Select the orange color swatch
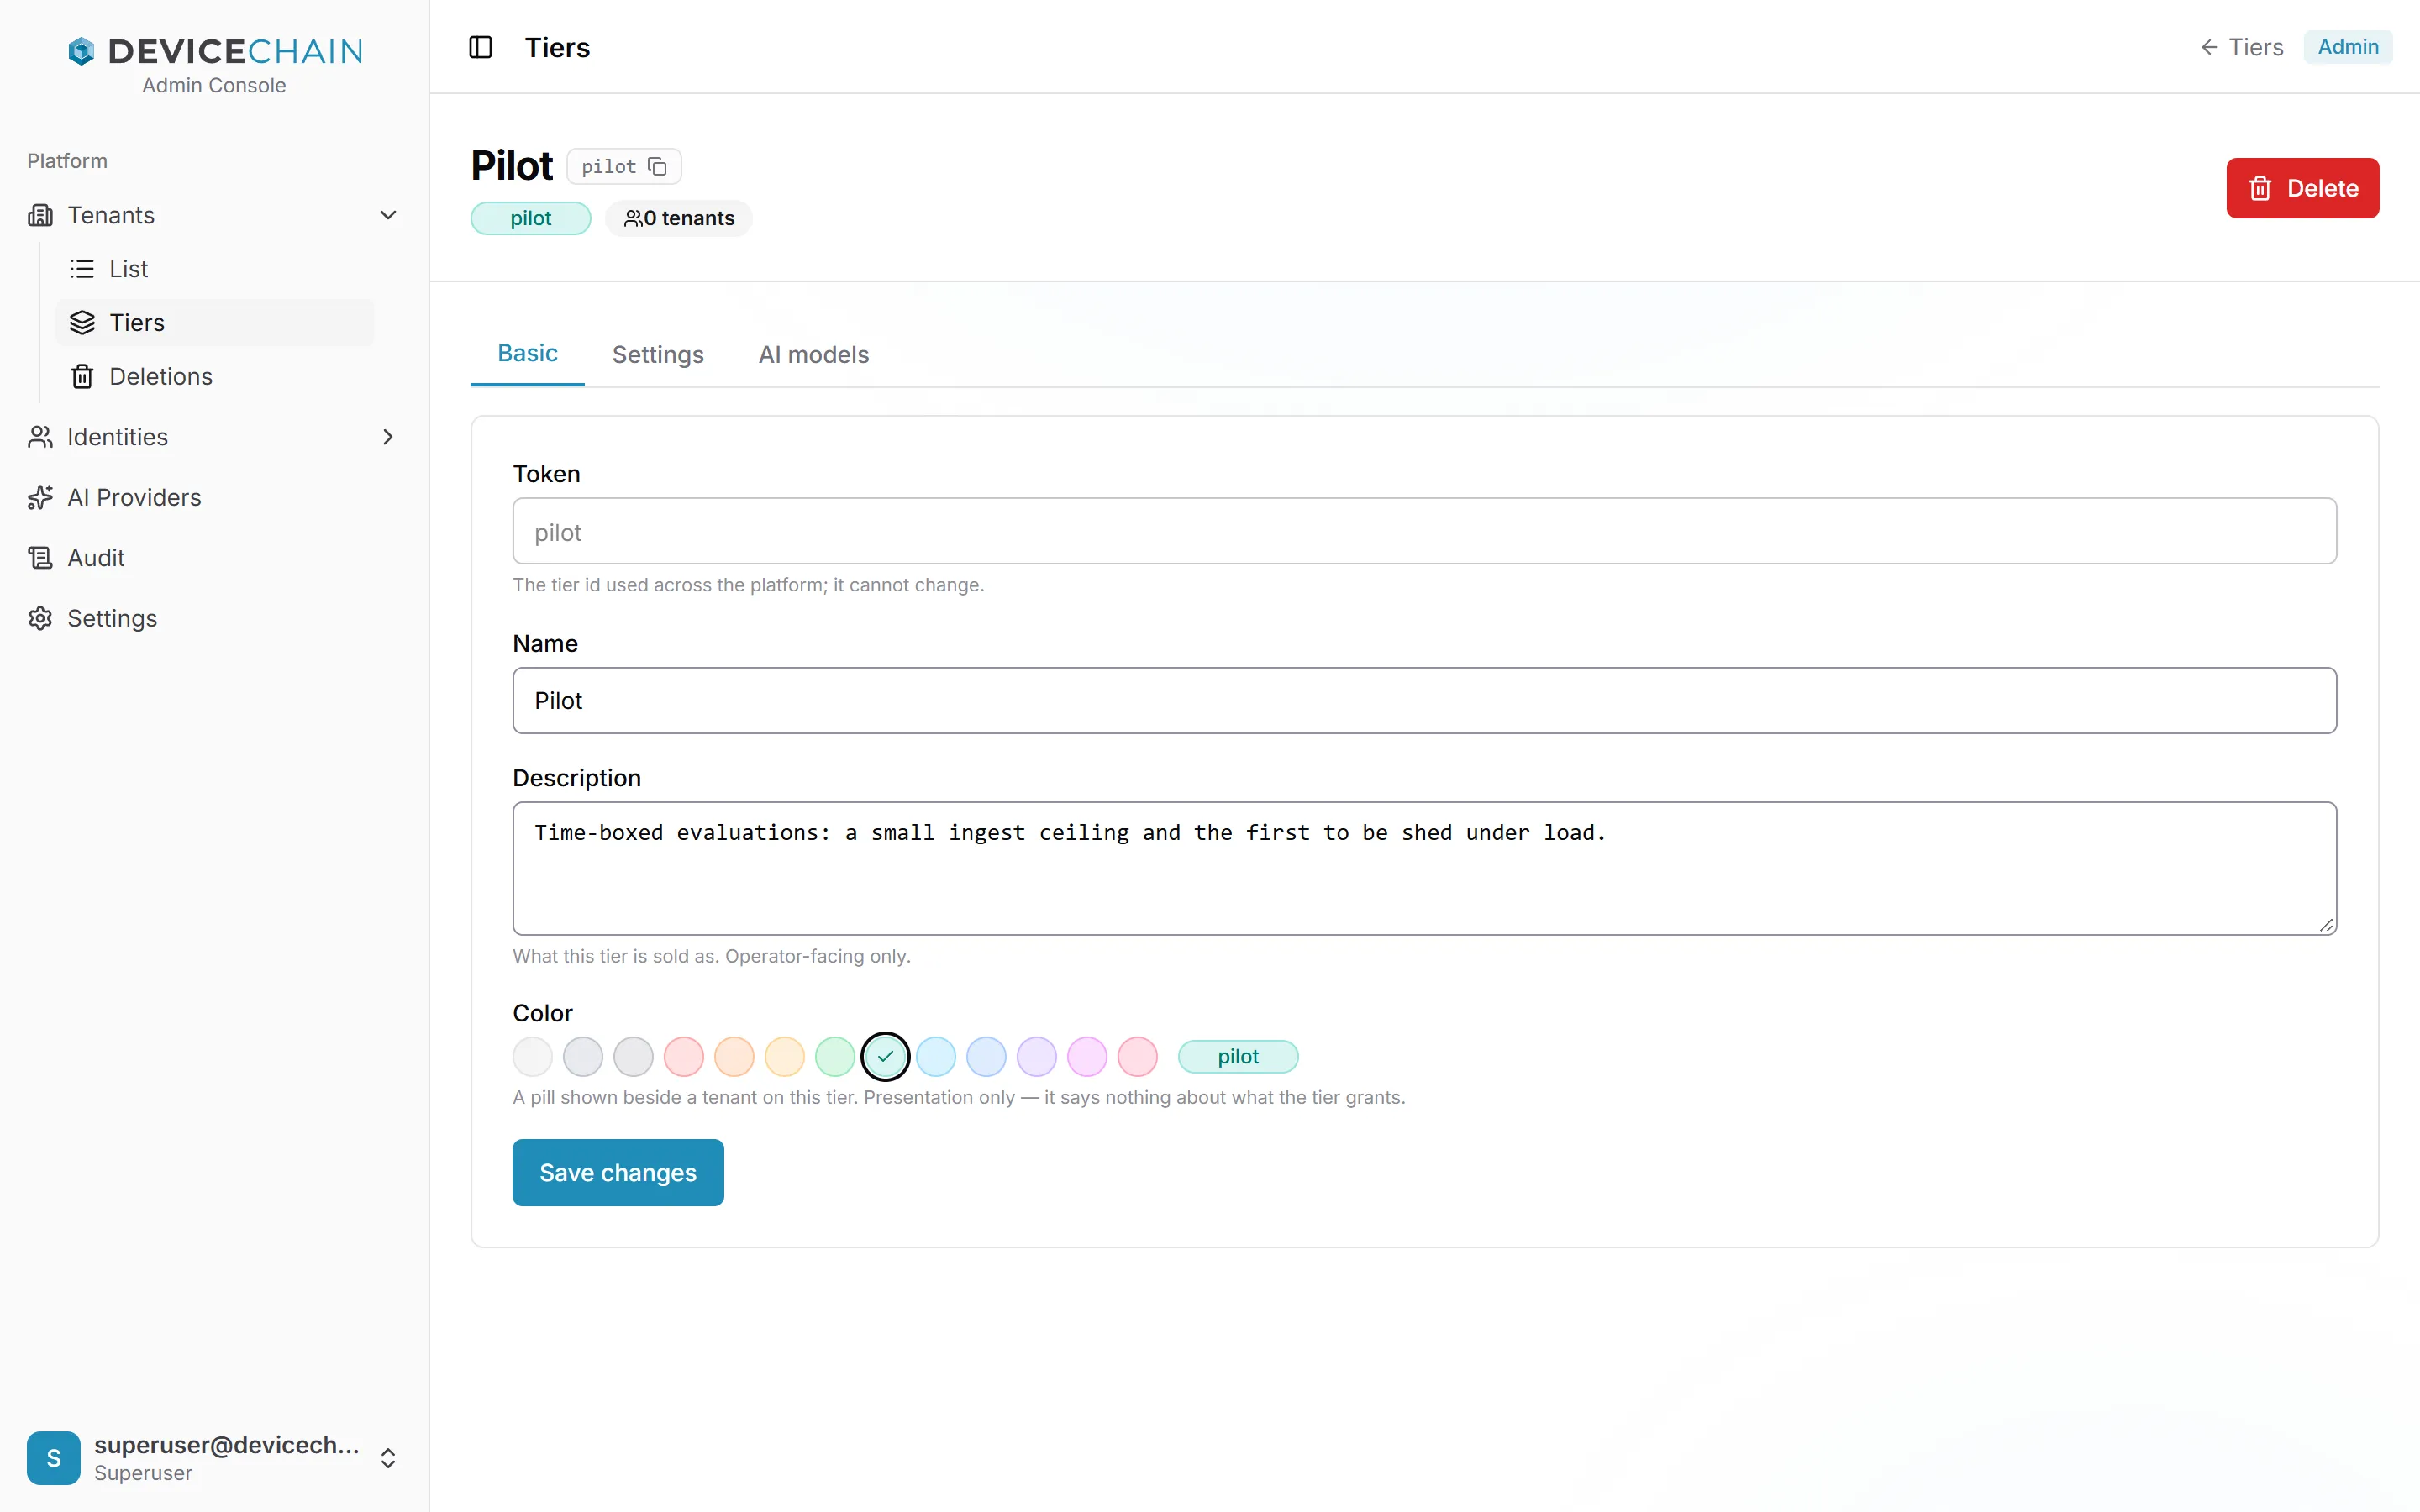 734,1056
